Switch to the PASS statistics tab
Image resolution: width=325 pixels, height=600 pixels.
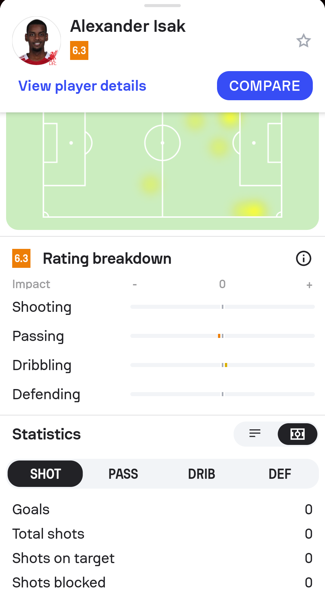[x=123, y=474]
